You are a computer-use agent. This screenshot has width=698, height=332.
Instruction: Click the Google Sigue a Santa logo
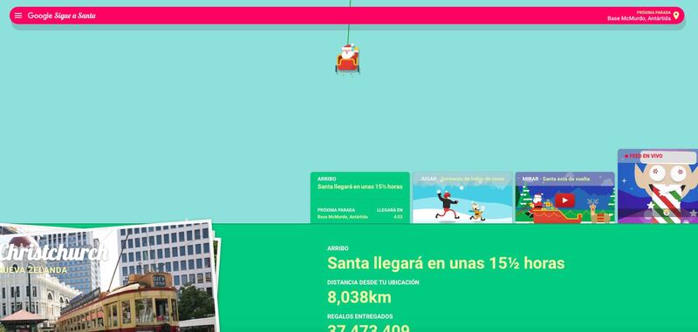tap(61, 16)
